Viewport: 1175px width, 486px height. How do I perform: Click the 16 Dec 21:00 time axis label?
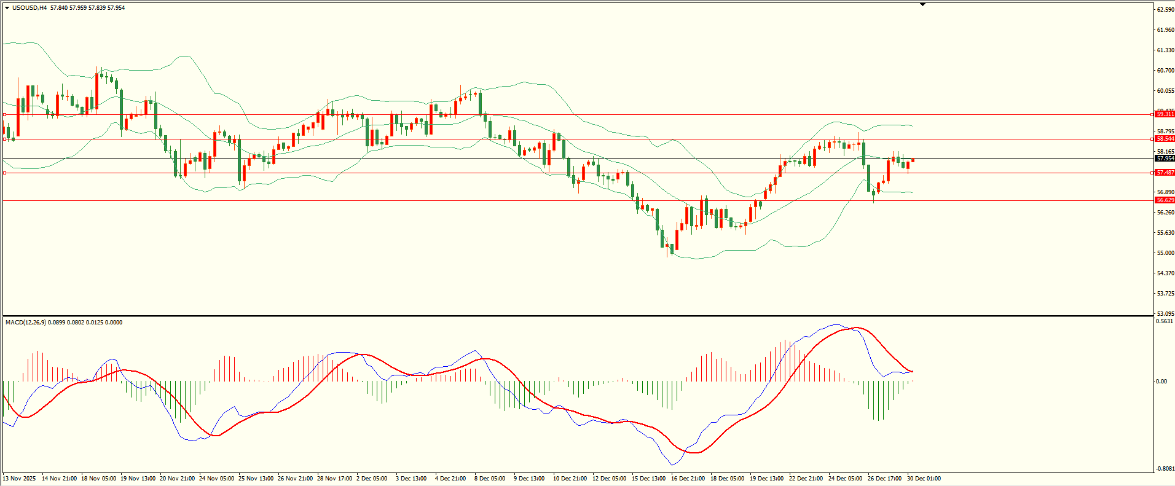688,479
